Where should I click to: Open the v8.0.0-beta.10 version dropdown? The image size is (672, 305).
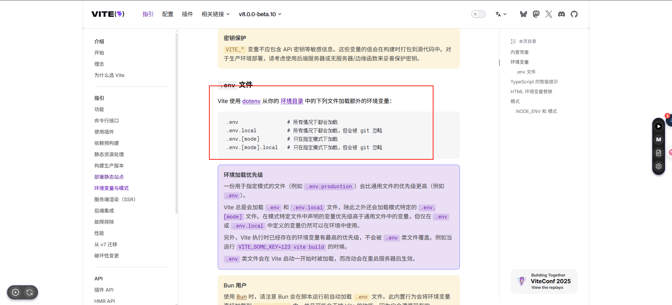coord(260,14)
